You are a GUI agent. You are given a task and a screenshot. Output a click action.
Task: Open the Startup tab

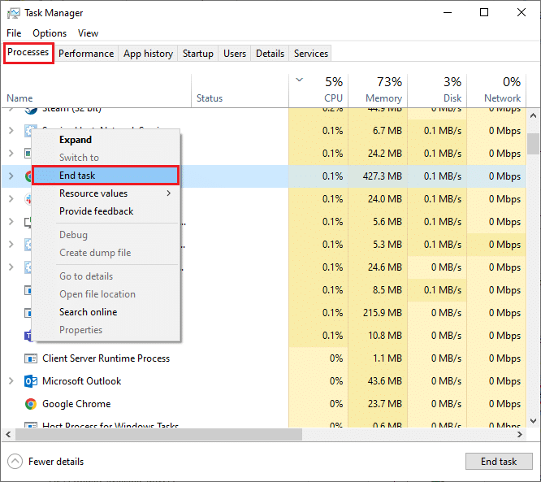click(198, 54)
